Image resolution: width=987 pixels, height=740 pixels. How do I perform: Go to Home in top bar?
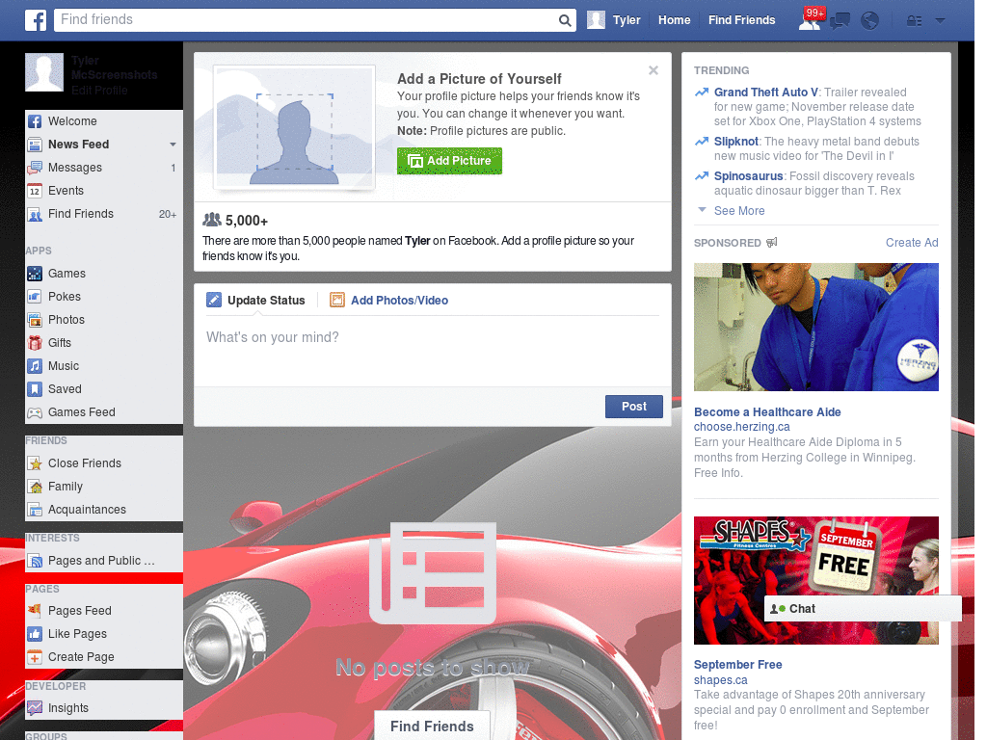pos(674,20)
